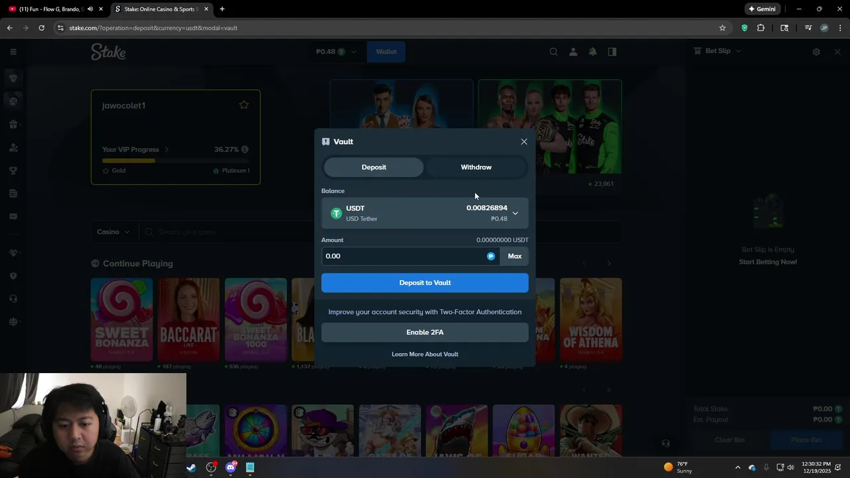Close the Vault dialog
This screenshot has height=478, width=850.
coord(524,141)
